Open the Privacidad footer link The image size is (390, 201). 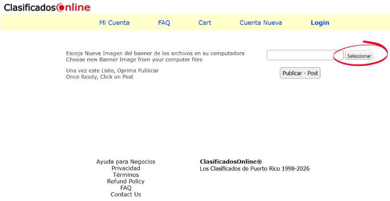point(126,168)
